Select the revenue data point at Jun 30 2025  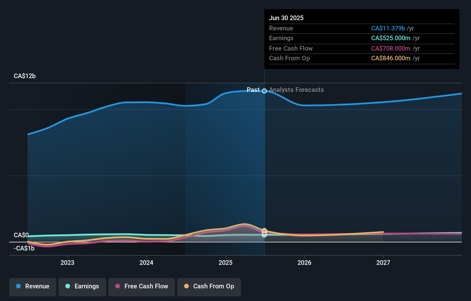click(264, 91)
